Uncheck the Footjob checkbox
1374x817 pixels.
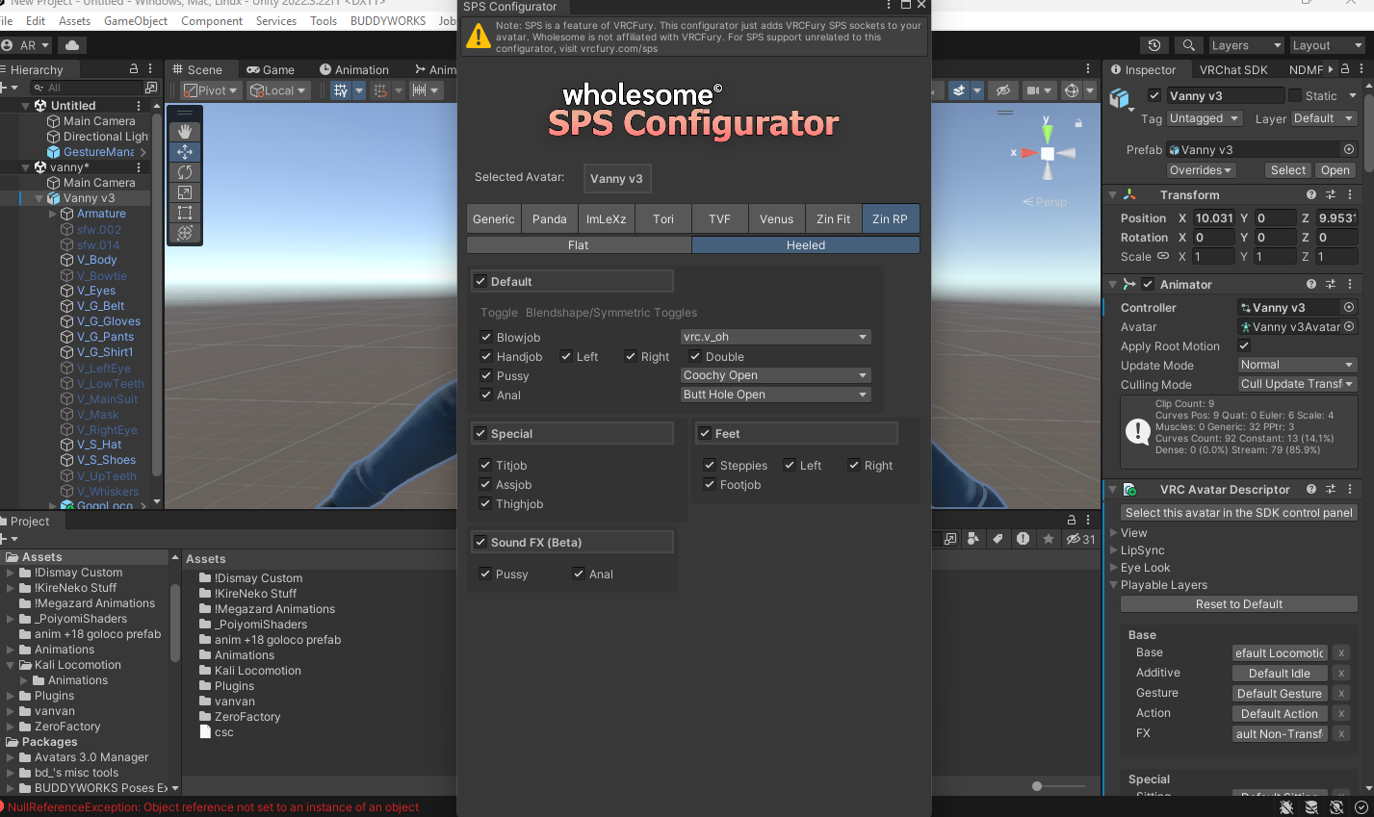710,484
